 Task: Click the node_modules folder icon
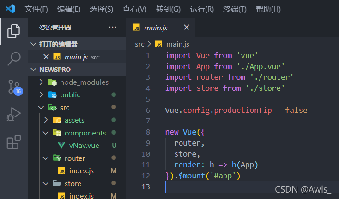tap(53, 82)
